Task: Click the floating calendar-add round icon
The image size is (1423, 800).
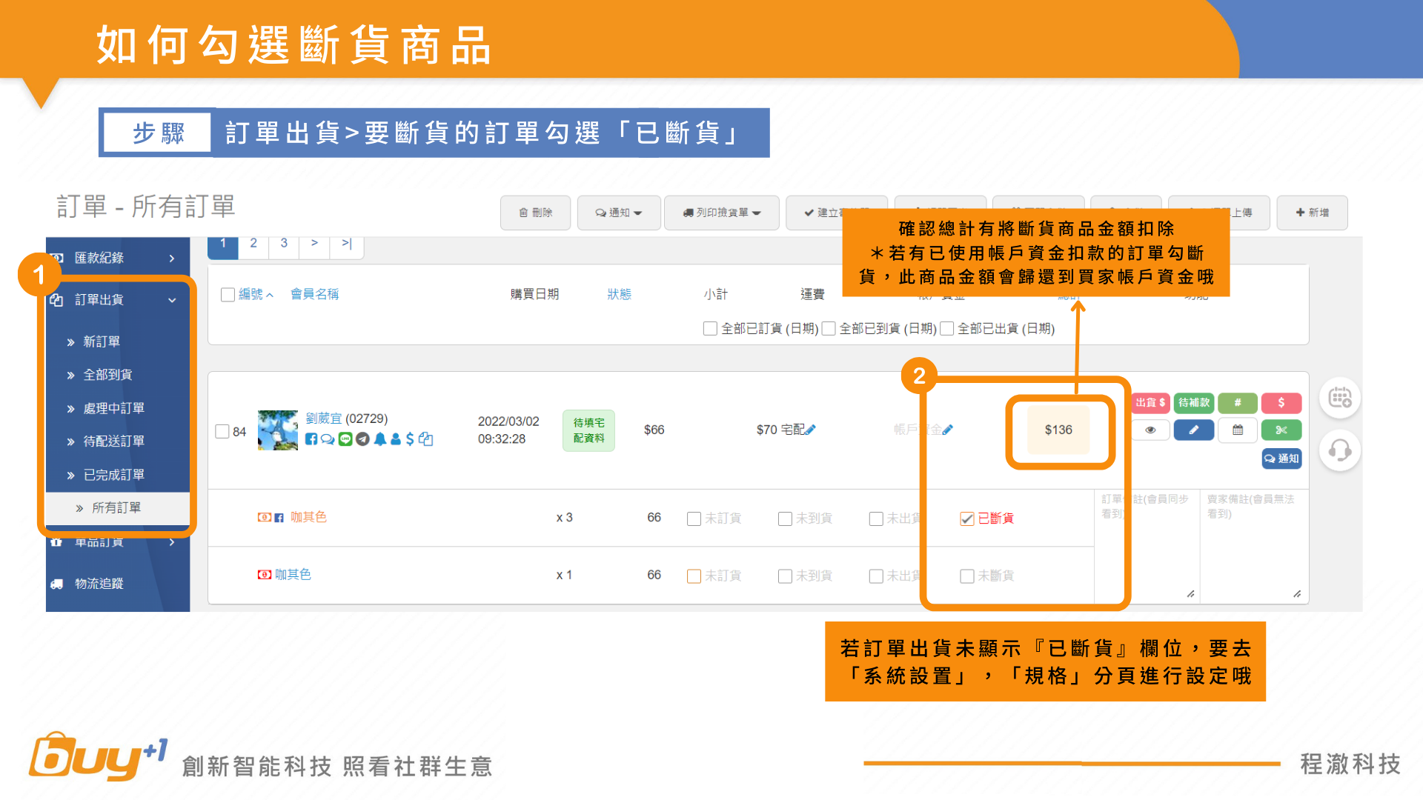Action: coord(1339,399)
